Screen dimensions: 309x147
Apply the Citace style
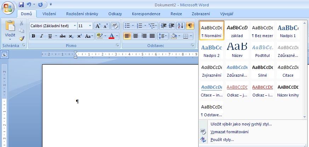pos(288,70)
